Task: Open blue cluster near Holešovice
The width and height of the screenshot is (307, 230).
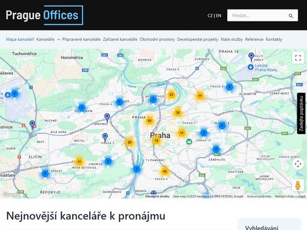Action: [x=153, y=99]
